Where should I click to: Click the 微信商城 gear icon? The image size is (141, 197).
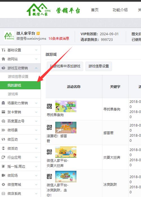click(x=3, y=184)
